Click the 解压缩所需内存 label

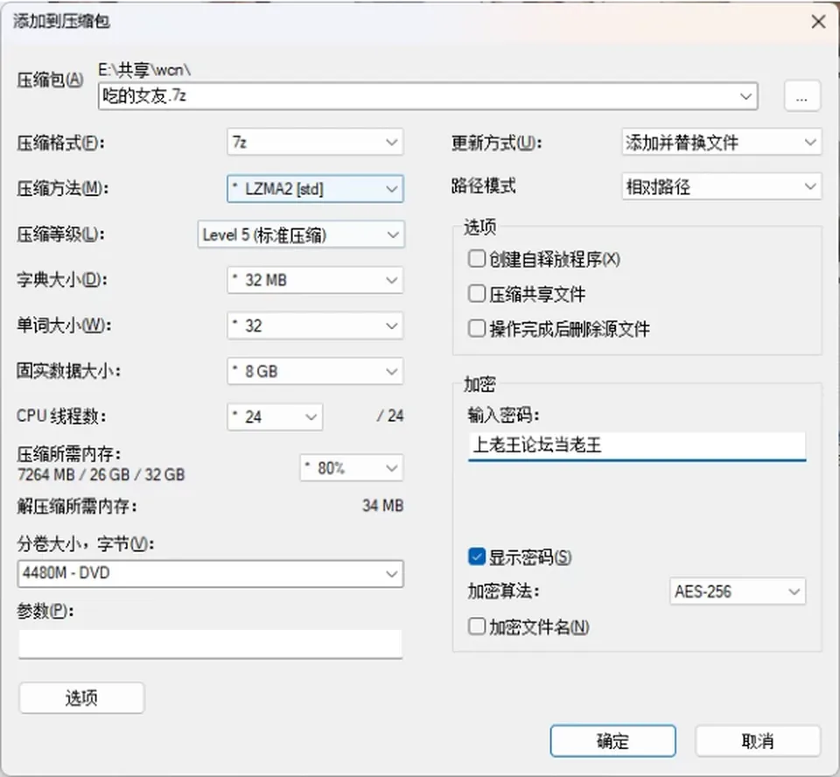(x=77, y=506)
